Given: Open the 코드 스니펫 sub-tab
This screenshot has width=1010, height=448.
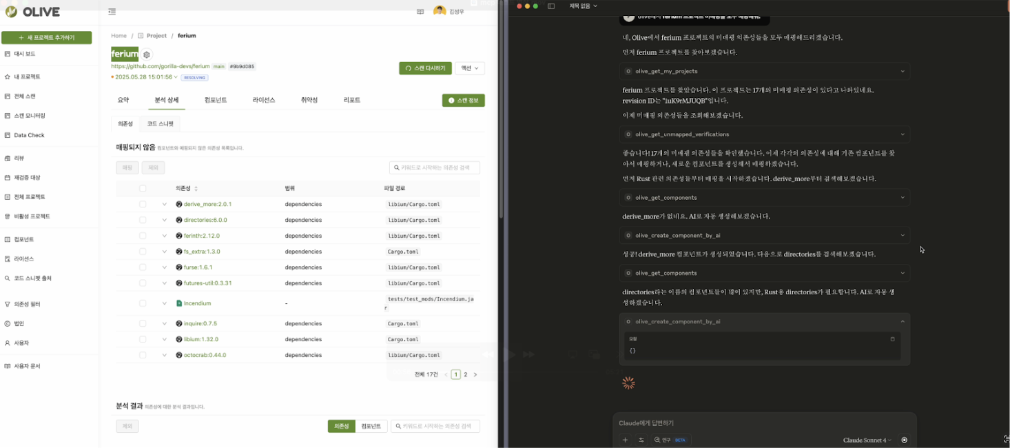Looking at the screenshot, I should tap(161, 123).
